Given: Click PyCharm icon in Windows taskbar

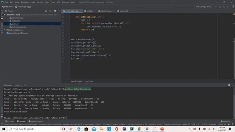Looking at the screenshot, I should point(132,129).
